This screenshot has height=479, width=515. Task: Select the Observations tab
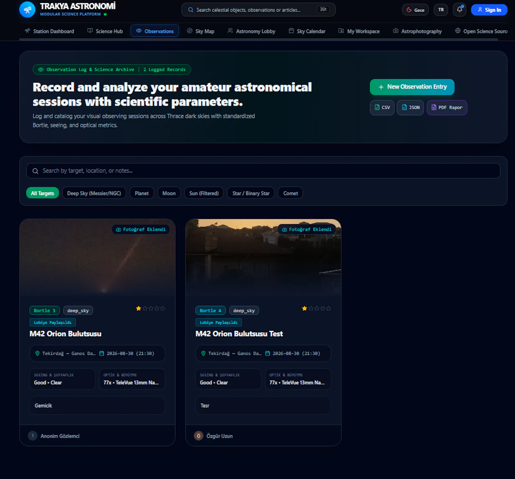[155, 31]
